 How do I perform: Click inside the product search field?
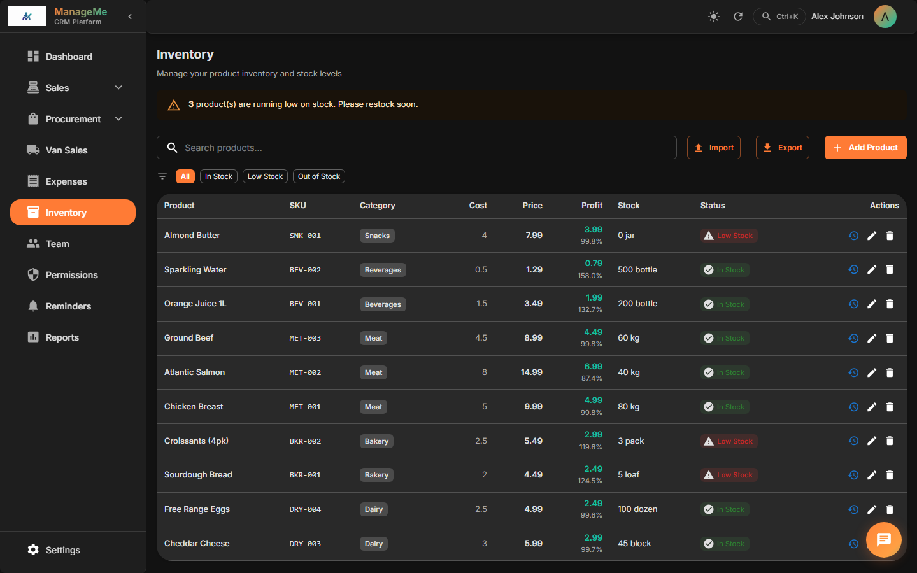(x=416, y=147)
